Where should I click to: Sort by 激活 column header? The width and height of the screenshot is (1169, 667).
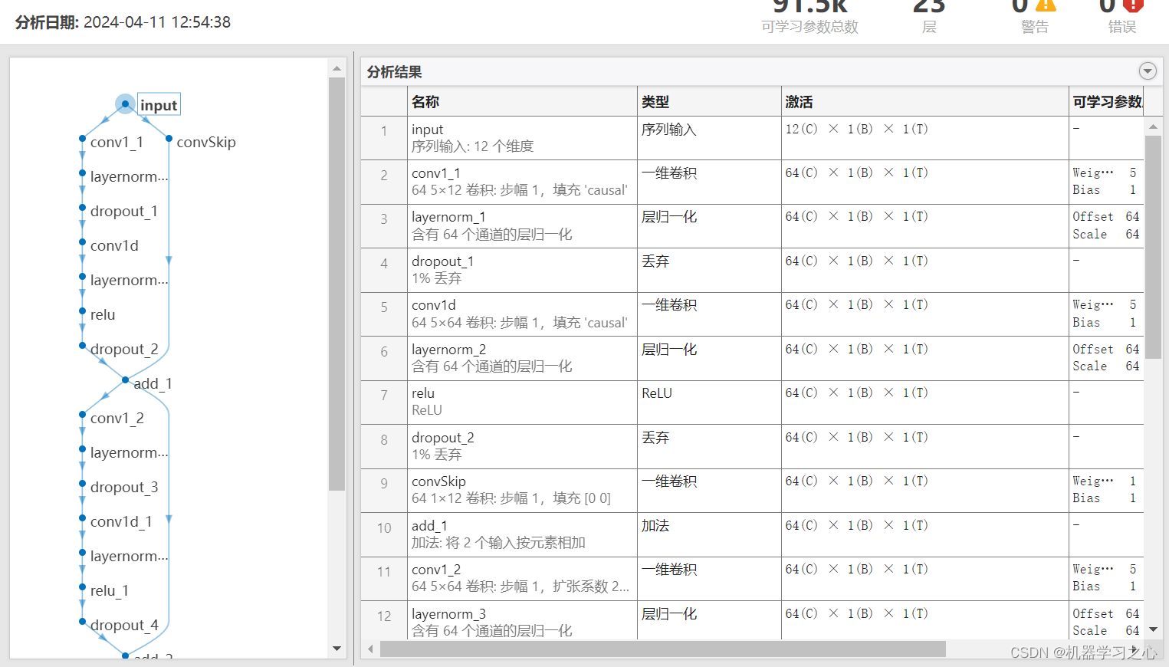tap(925, 102)
